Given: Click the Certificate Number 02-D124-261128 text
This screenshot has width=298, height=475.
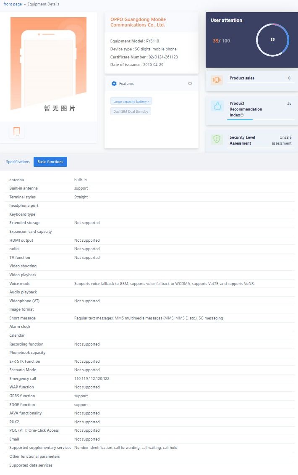Looking at the screenshot, I should [x=144, y=57].
